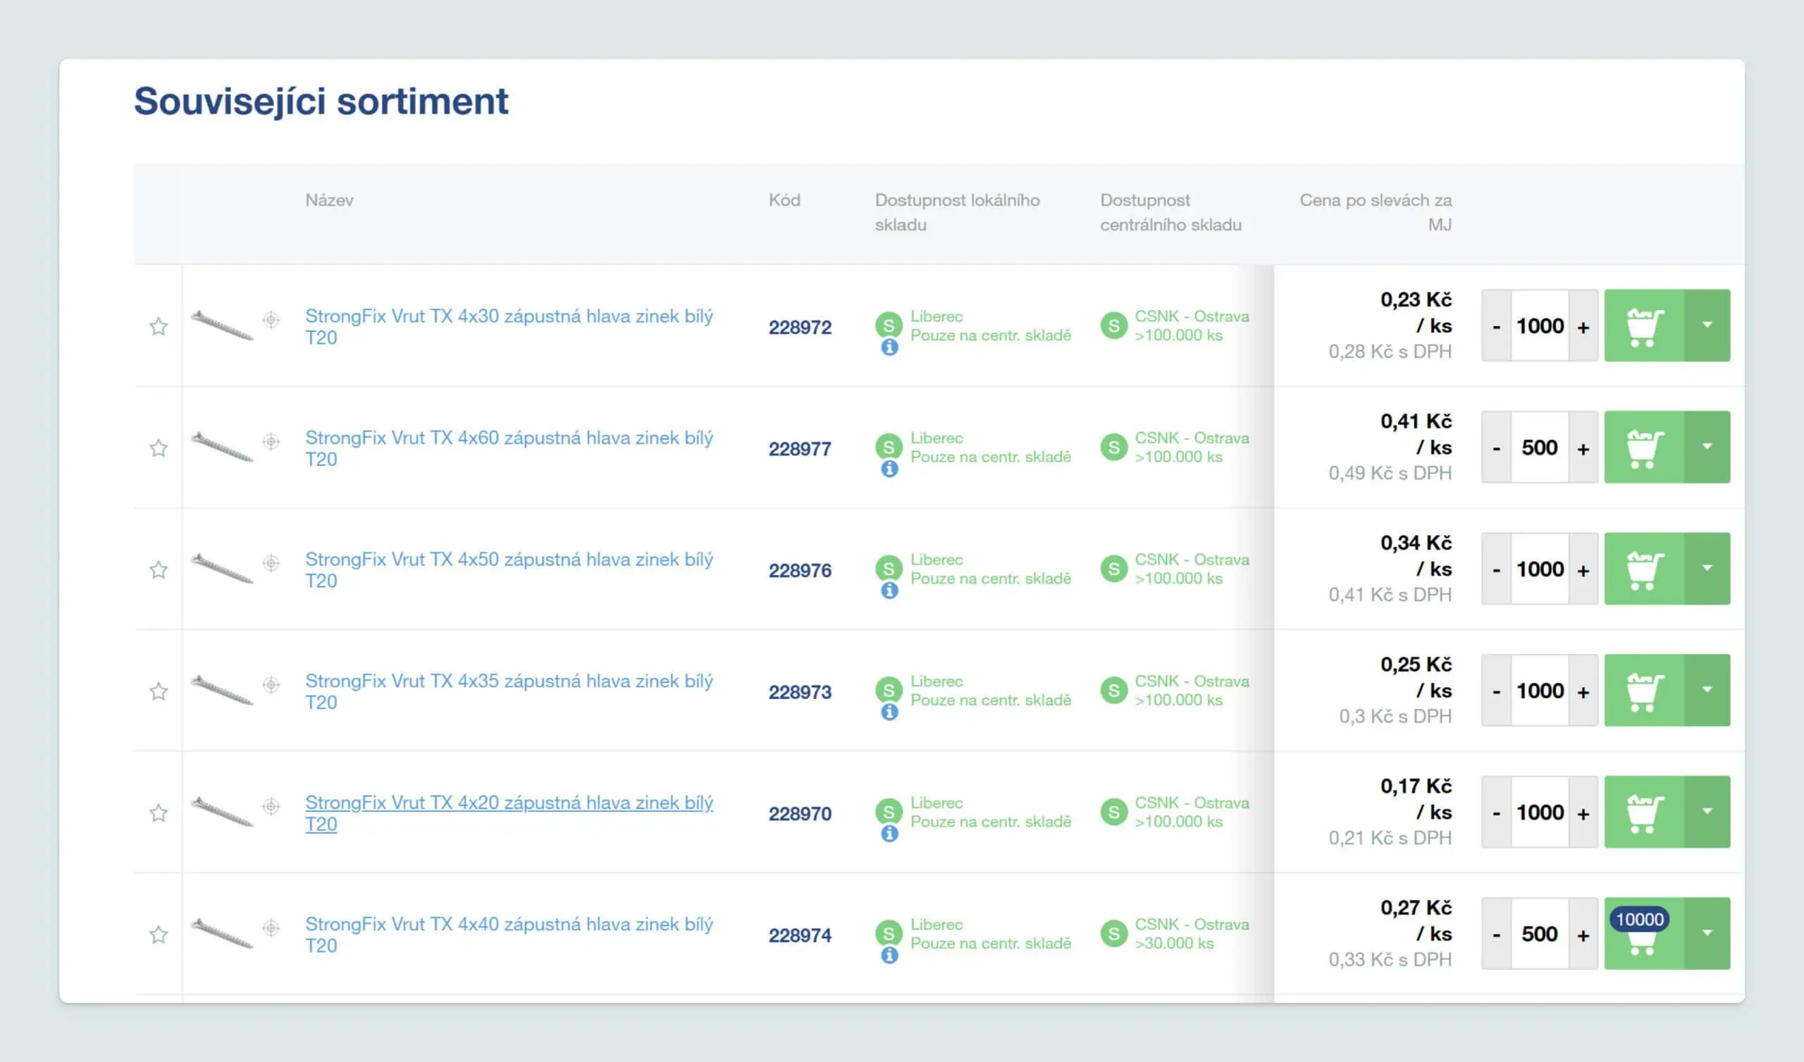Image resolution: width=1804 pixels, height=1062 pixels.
Task: Open cart options arrow for the 4x20 screw
Action: click(x=1707, y=813)
